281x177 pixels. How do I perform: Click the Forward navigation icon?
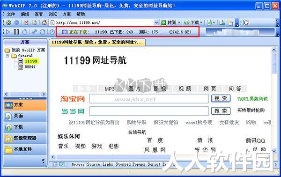17,22
